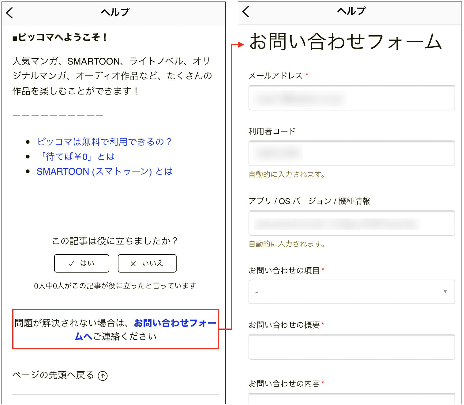Click the up-arrow circle icon beside ページの先頭へ戻る
The height and width of the screenshot is (405, 464).
click(103, 376)
